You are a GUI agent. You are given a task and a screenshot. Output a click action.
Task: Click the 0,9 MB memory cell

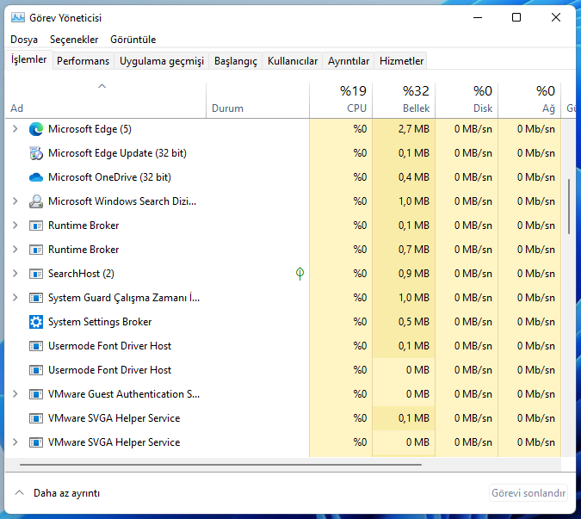(x=404, y=274)
